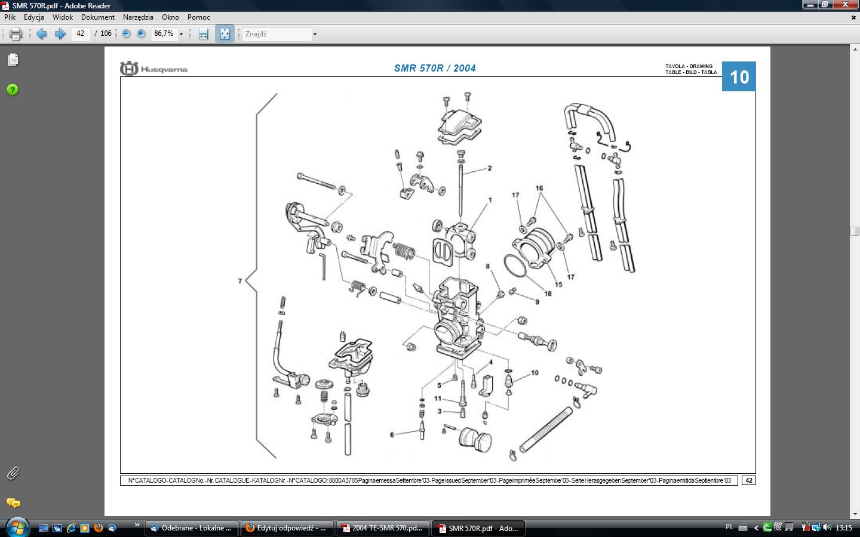The width and height of the screenshot is (860, 537).
Task: Click the vertical scrollbar thumb of the document
Action: pyautogui.click(x=855, y=232)
